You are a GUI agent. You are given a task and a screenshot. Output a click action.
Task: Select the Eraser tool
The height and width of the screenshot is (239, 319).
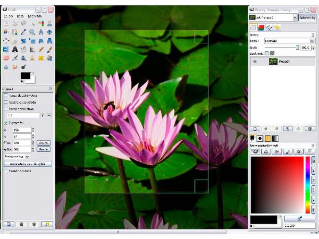coord(6,58)
